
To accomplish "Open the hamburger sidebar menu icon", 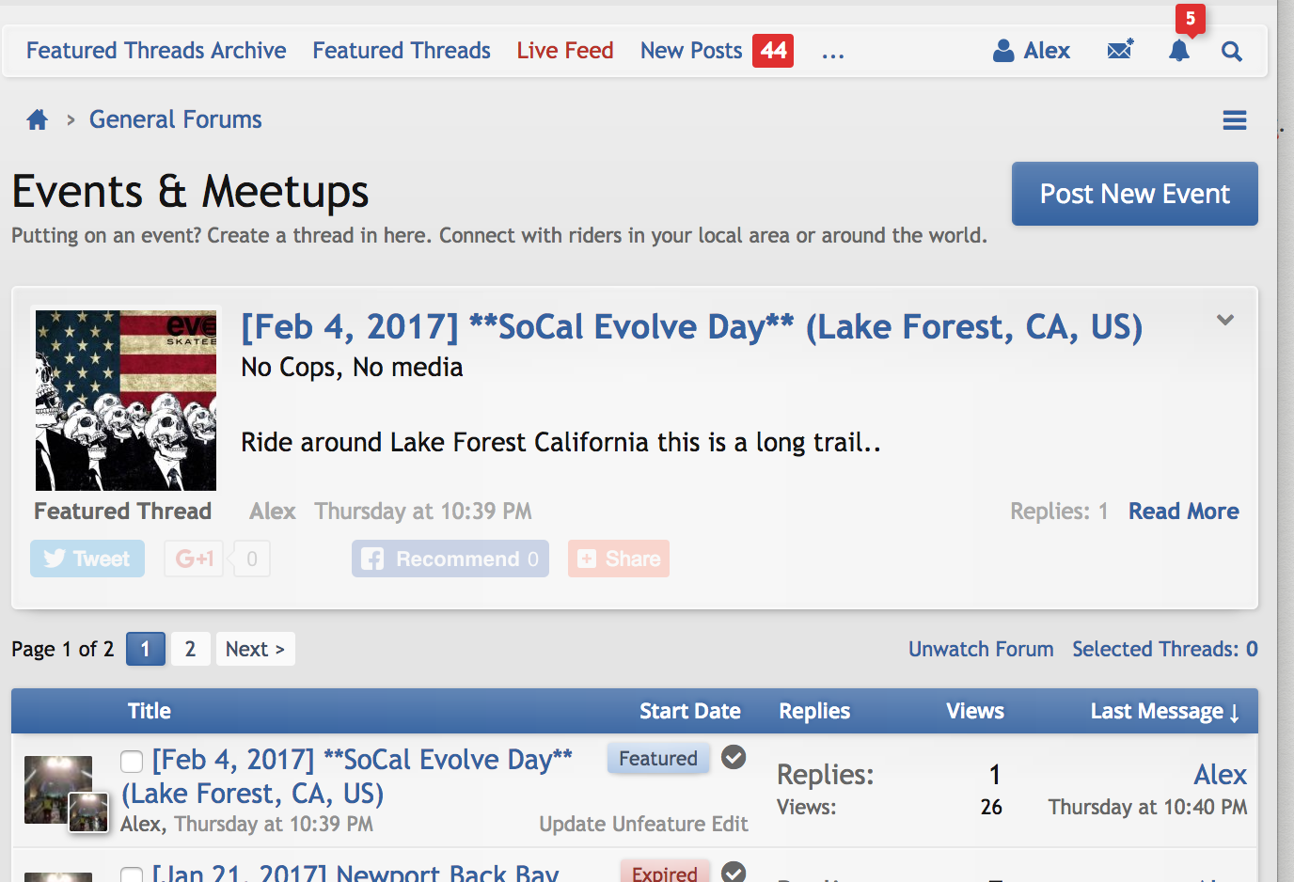I will (1234, 120).
